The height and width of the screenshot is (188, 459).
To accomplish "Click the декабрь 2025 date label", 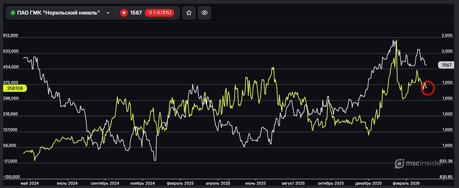I will (369, 183).
